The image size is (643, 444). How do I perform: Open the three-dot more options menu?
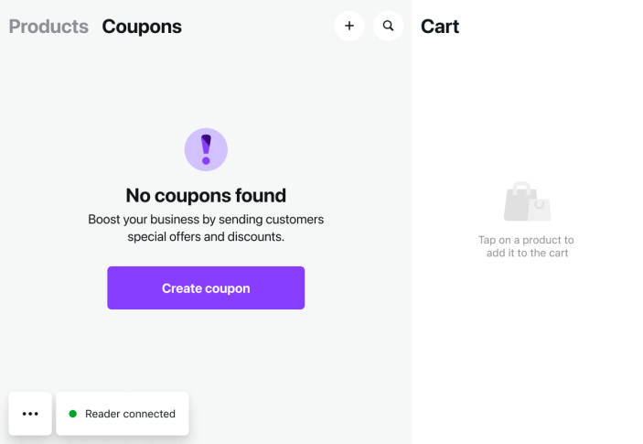coord(30,414)
